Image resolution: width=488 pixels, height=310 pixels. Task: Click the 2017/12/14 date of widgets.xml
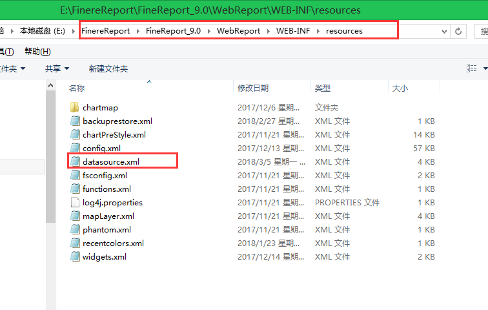[x=270, y=257]
